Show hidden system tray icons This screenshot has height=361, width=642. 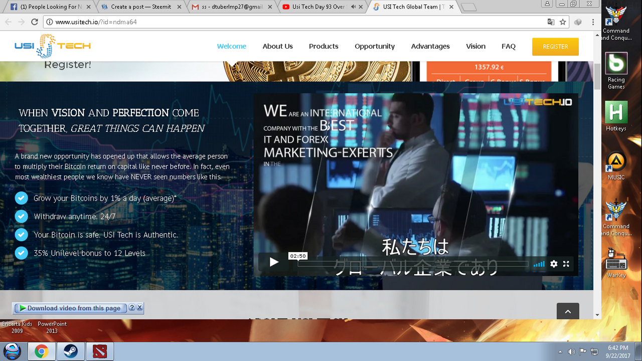(x=560, y=351)
